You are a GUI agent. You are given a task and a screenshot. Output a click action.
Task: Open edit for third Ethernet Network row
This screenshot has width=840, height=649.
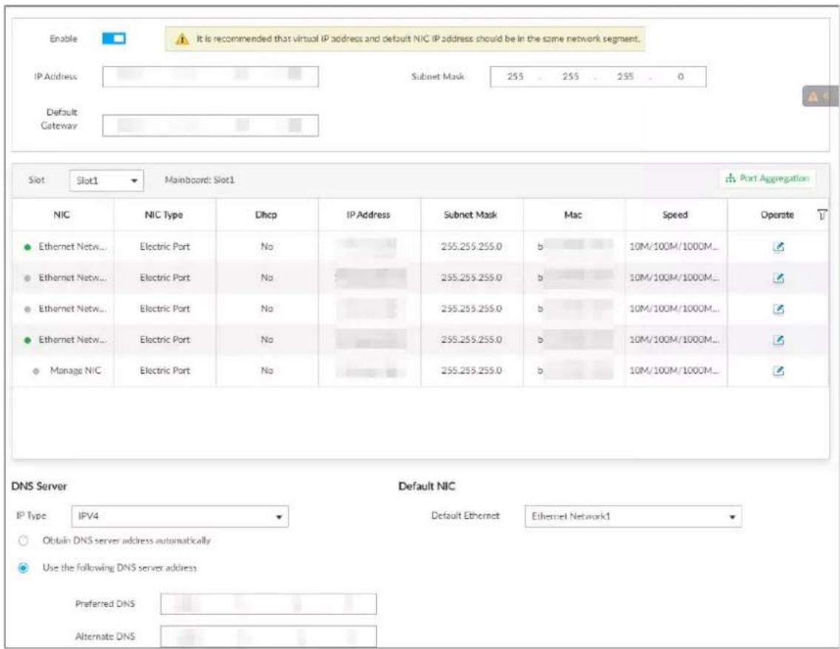(x=779, y=309)
